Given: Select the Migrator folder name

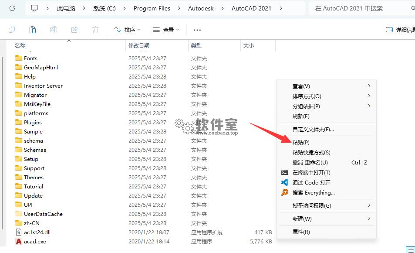Looking at the screenshot, I should 35,95.
